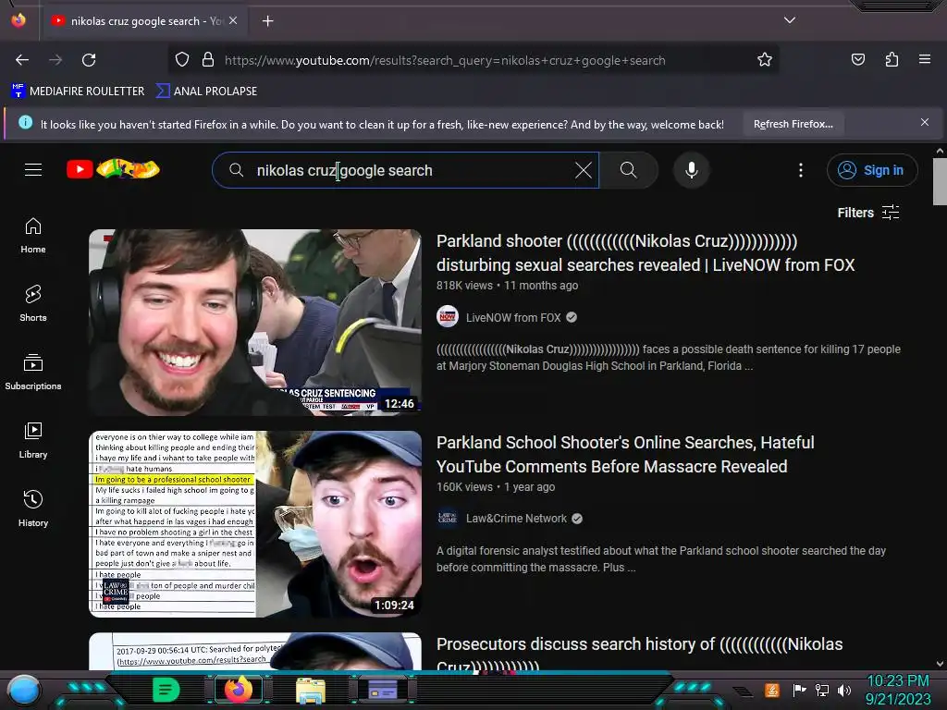Open the network tray icon
The image size is (947, 710).
822,690
